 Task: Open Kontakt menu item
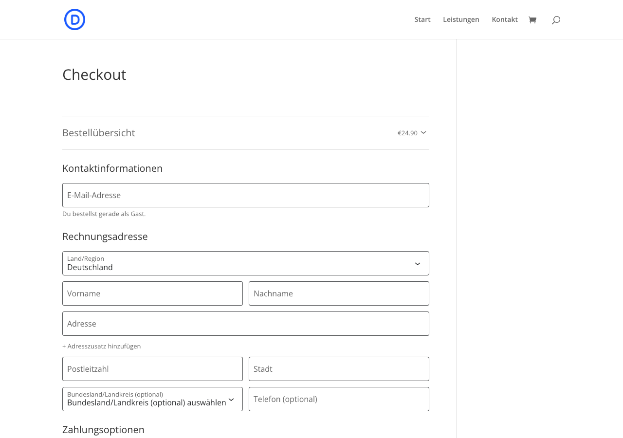coord(505,19)
